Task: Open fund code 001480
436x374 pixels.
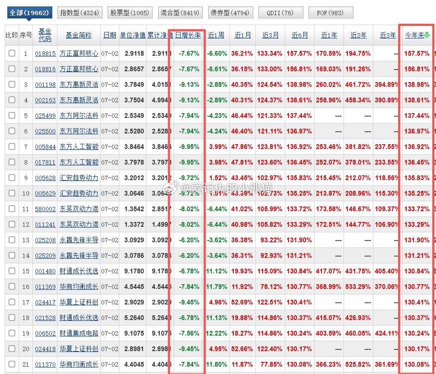Action: tap(45, 271)
